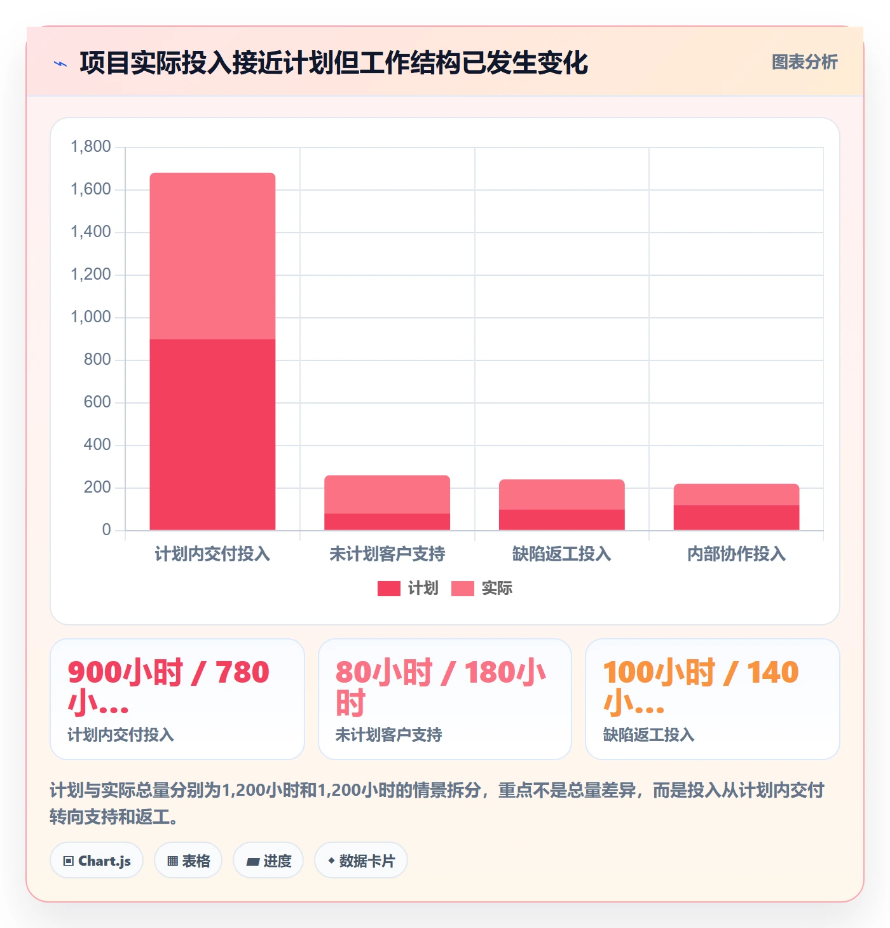Select the 200 y-axis tick label
890x928 pixels.
tap(97, 488)
